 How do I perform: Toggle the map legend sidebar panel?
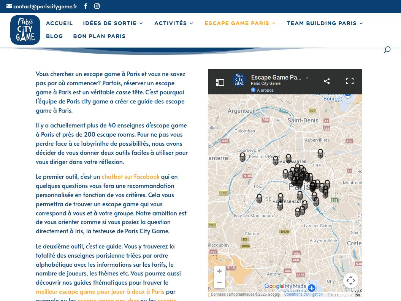pos(220,83)
